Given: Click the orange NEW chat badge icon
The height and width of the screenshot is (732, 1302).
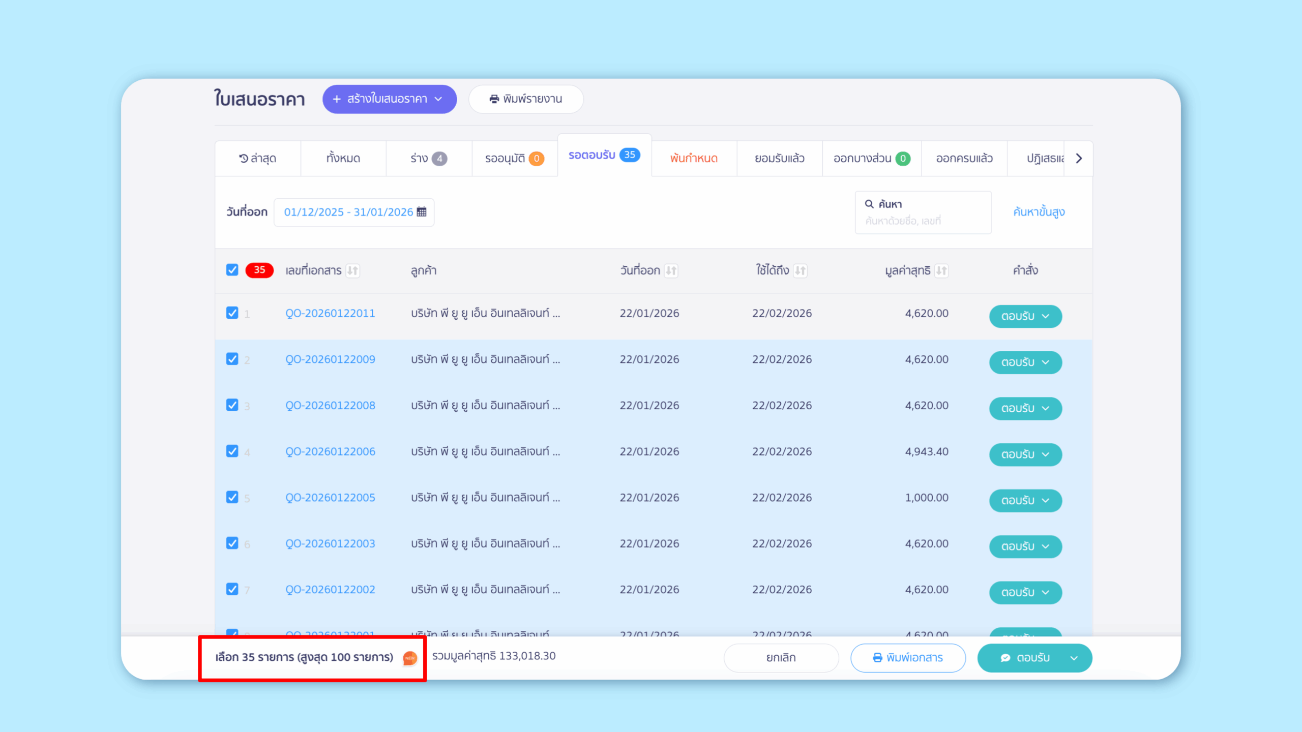Looking at the screenshot, I should pyautogui.click(x=410, y=658).
